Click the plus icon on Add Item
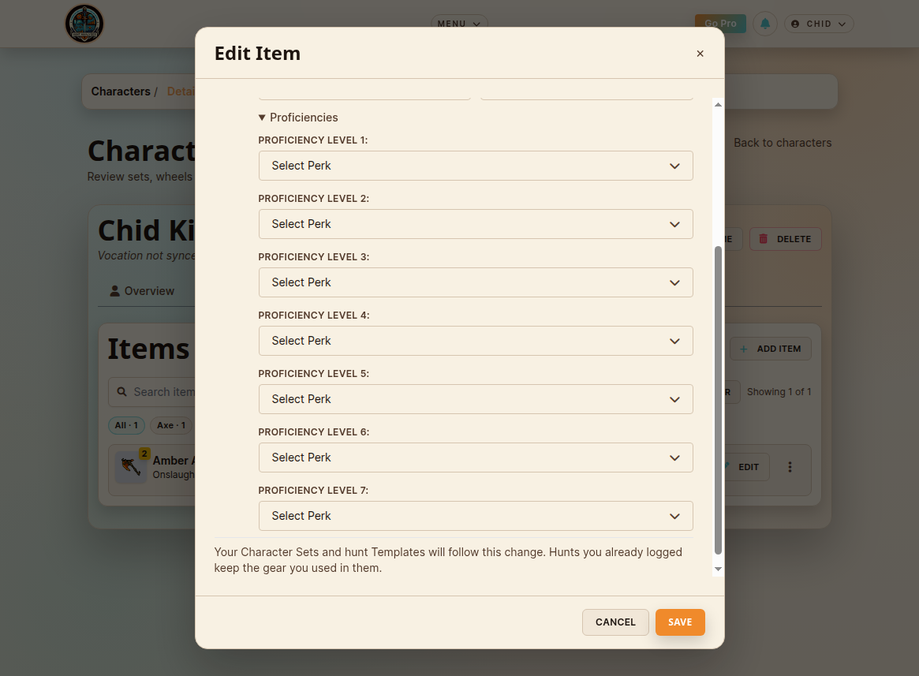The image size is (919, 676). click(743, 349)
